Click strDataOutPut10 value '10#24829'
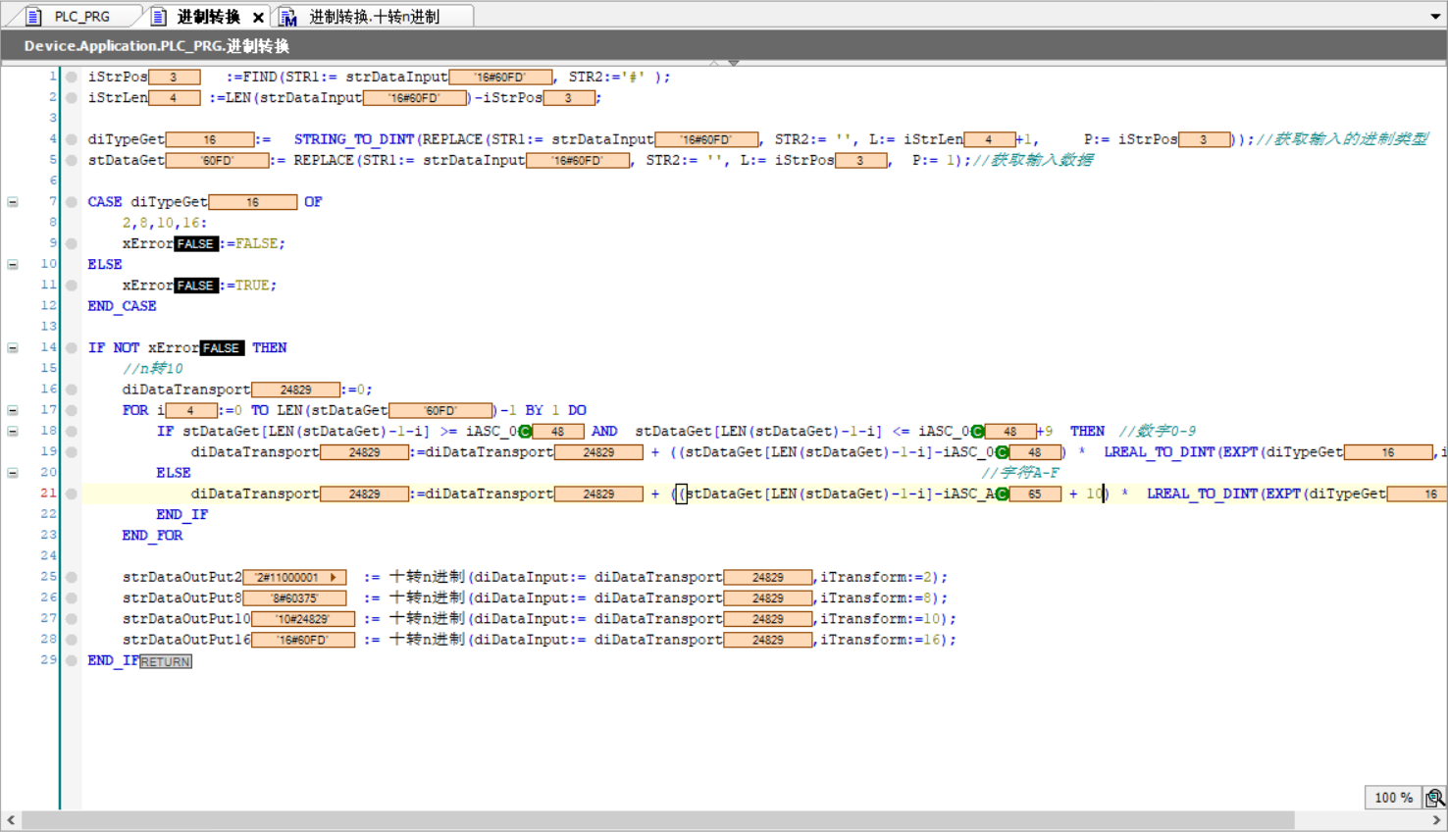The width and height of the screenshot is (1448, 832). [x=303, y=619]
